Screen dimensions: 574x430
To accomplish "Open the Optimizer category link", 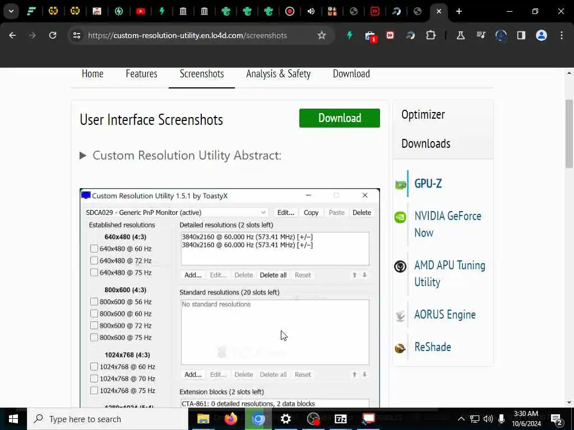I will [x=423, y=114].
